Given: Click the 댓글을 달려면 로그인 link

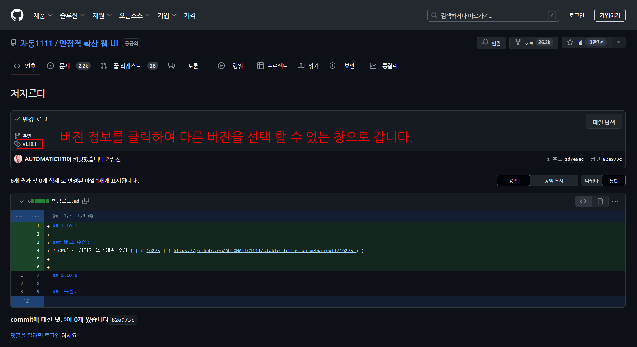Looking at the screenshot, I should [35, 335].
